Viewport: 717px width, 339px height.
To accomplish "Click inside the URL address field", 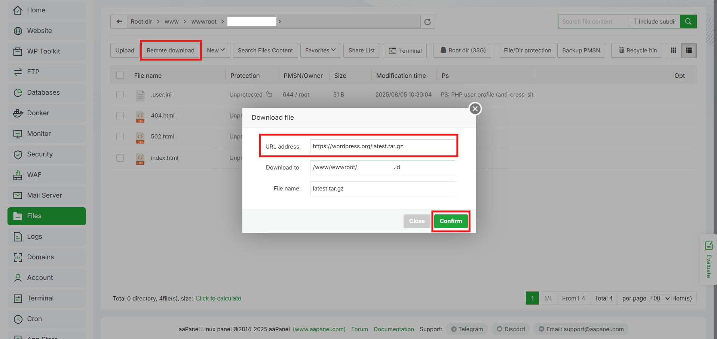I will click(382, 146).
